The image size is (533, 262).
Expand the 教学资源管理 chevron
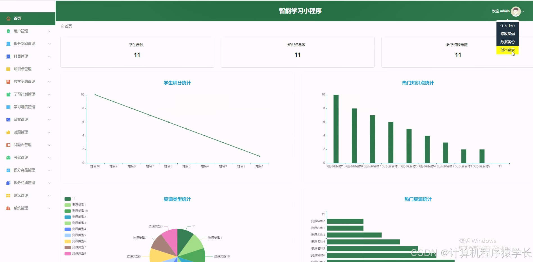[x=49, y=82]
